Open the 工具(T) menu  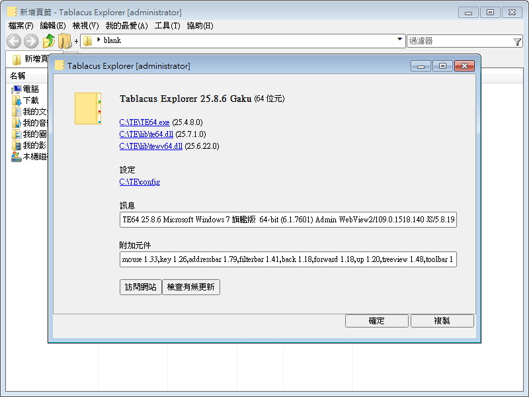[x=167, y=26]
